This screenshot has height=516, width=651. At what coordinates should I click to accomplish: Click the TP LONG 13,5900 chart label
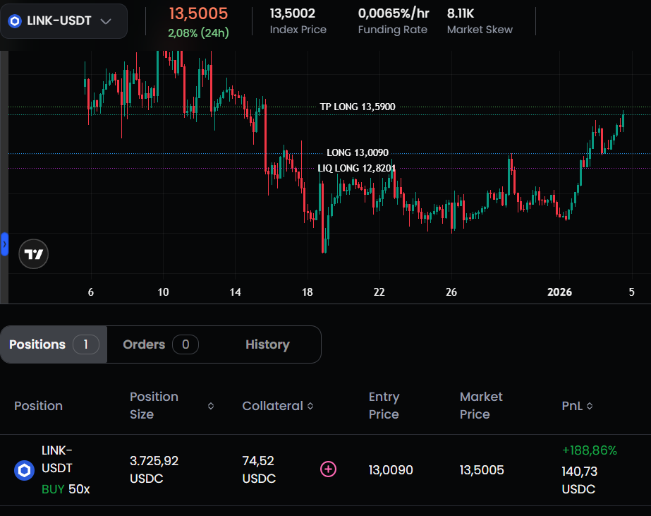click(358, 107)
